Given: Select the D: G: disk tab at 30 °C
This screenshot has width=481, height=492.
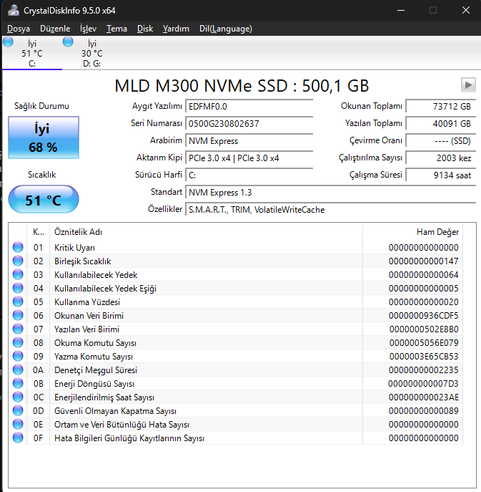Looking at the screenshot, I should 92,53.
